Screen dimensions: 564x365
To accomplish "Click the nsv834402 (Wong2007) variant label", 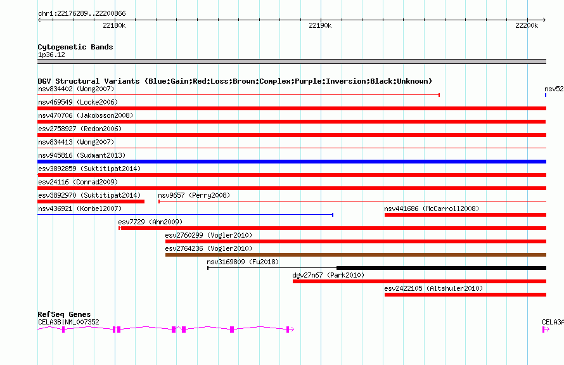I will coord(76,89).
